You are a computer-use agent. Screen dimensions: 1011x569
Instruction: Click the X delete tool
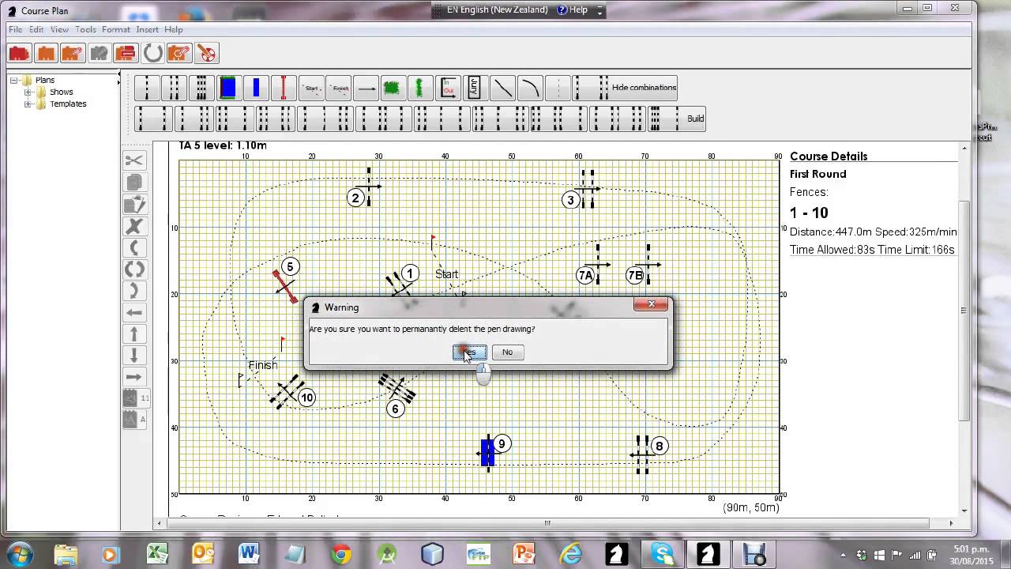click(134, 227)
